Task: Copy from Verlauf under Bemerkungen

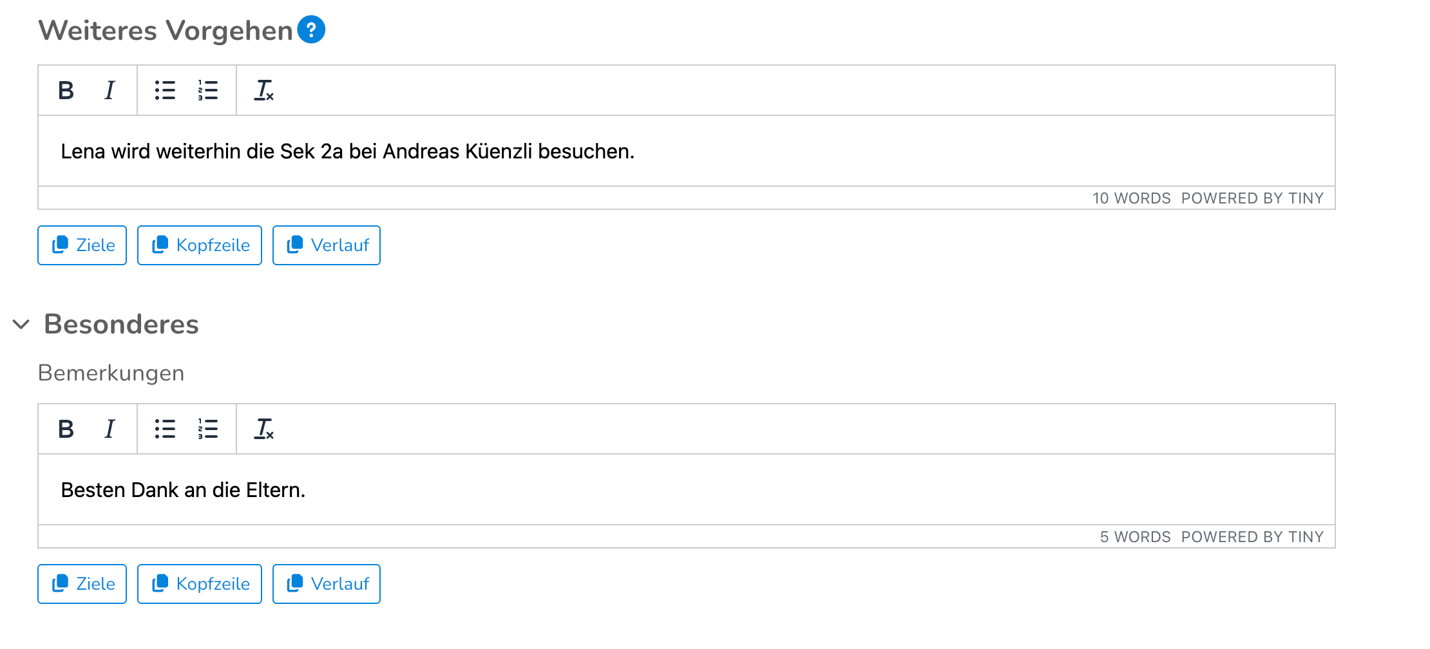Action: (327, 584)
